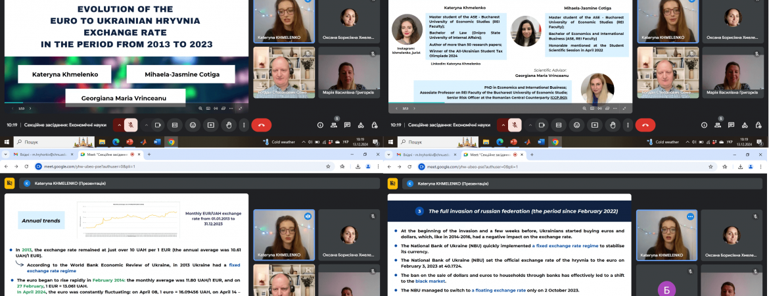Bookmark page star in Annual trends browser

click(328, 166)
